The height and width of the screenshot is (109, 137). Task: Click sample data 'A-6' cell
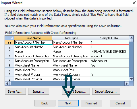(109, 65)
